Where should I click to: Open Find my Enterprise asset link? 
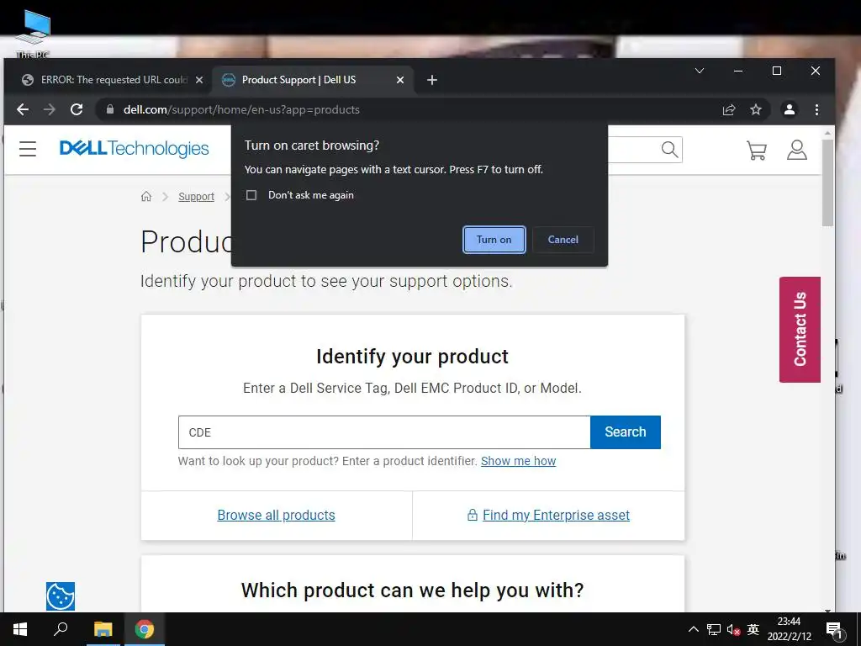(x=556, y=516)
